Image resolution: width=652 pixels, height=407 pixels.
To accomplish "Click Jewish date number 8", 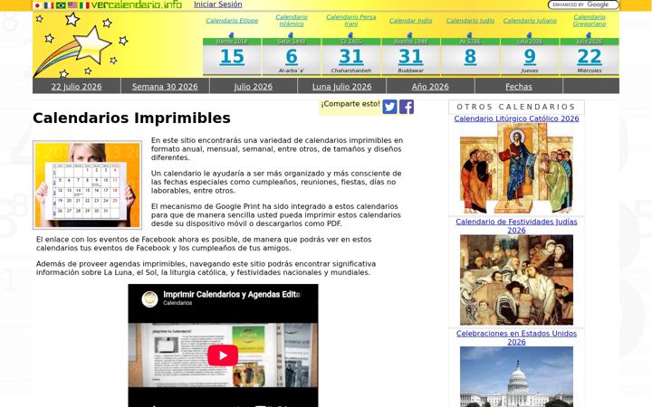I will pos(470,57).
